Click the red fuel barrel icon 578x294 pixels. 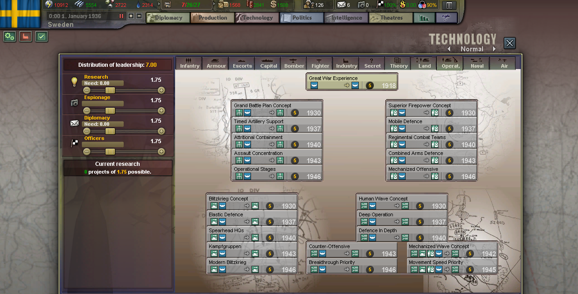click(249, 5)
